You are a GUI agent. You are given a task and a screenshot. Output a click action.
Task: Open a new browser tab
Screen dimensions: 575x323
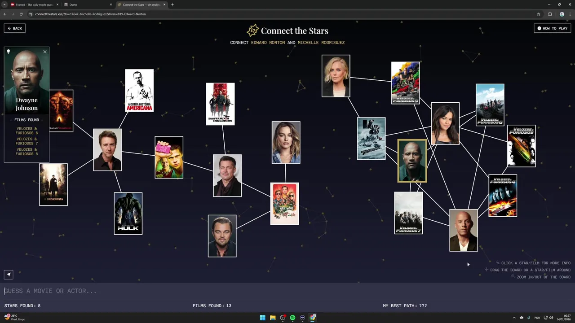coord(172,4)
